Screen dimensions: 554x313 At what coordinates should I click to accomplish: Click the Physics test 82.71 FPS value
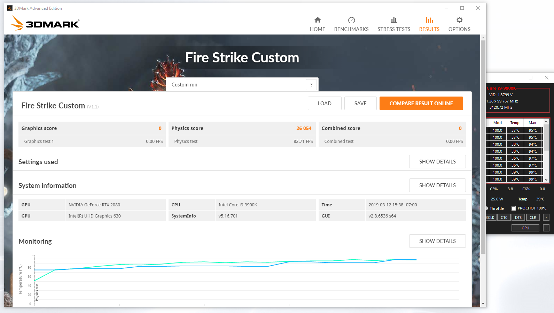(x=303, y=142)
